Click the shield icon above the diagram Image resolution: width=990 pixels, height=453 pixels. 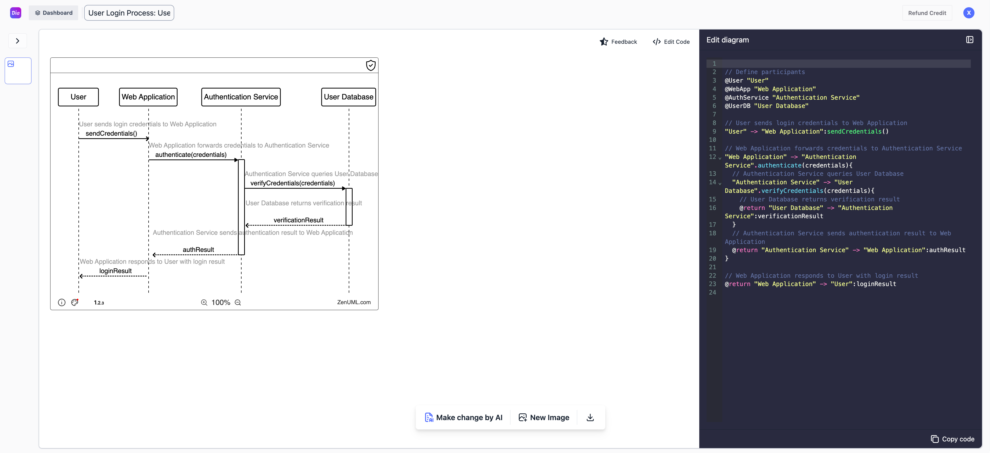tap(370, 65)
